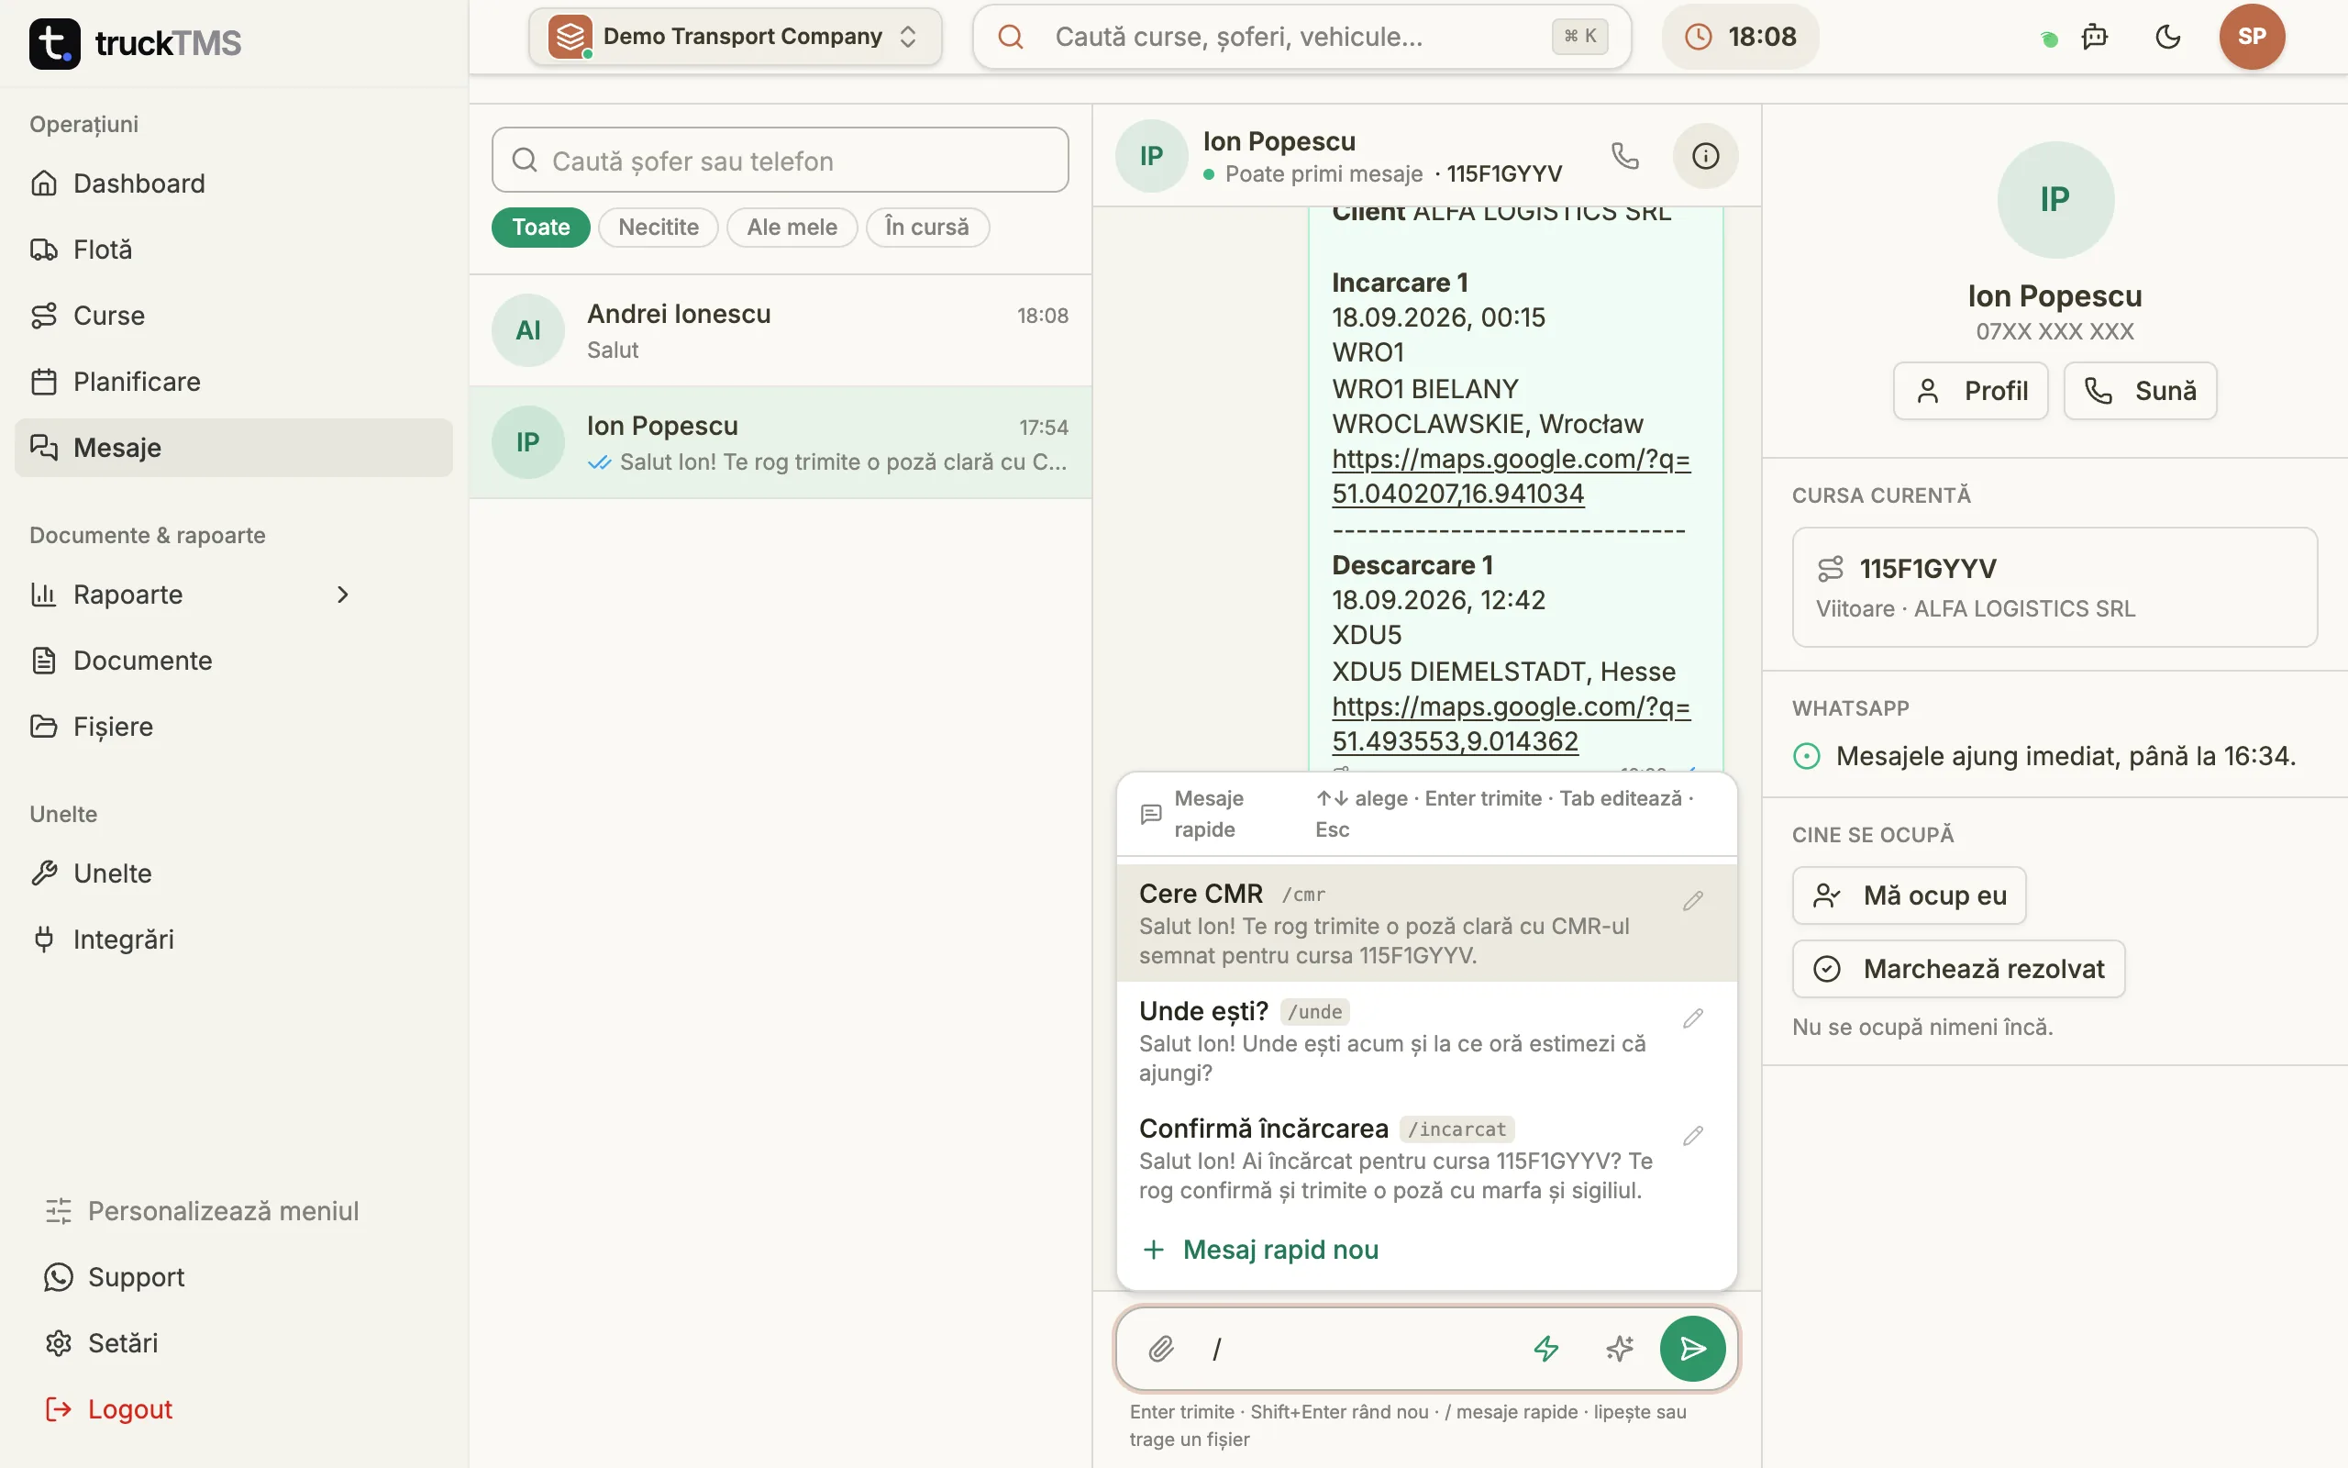This screenshot has width=2348, height=1468.
Task: Open the Descarcare Google Maps link 51.493553
Action: click(1511, 723)
